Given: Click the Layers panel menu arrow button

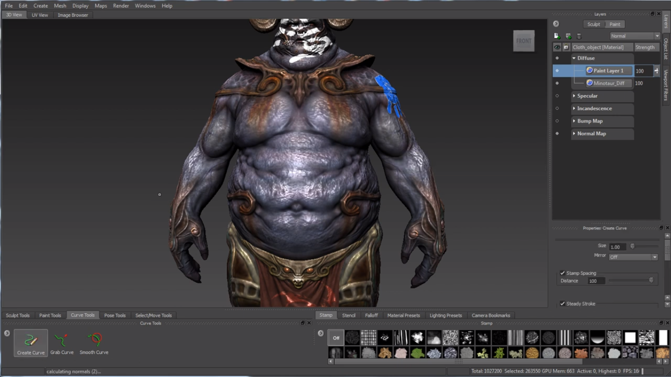Looking at the screenshot, I should pos(556,24).
